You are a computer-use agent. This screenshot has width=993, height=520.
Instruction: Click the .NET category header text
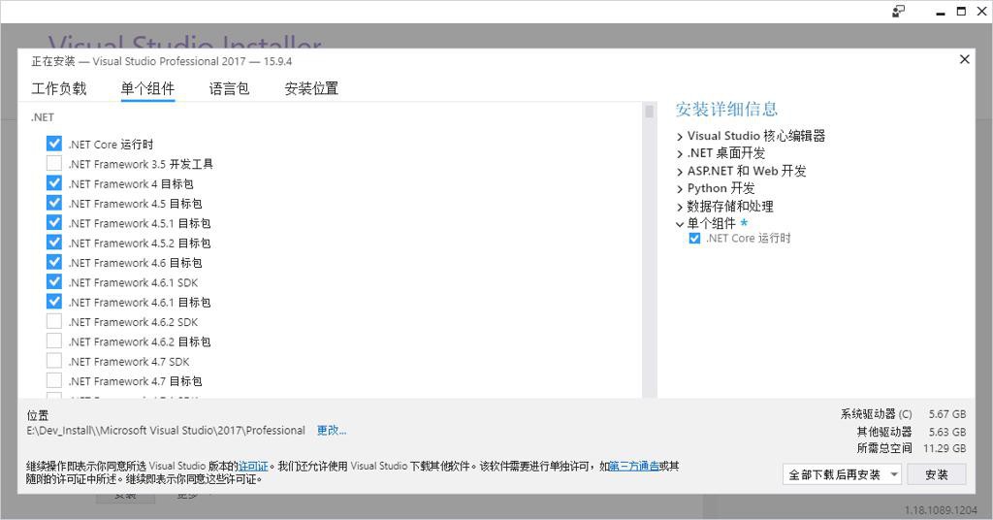[x=43, y=117]
